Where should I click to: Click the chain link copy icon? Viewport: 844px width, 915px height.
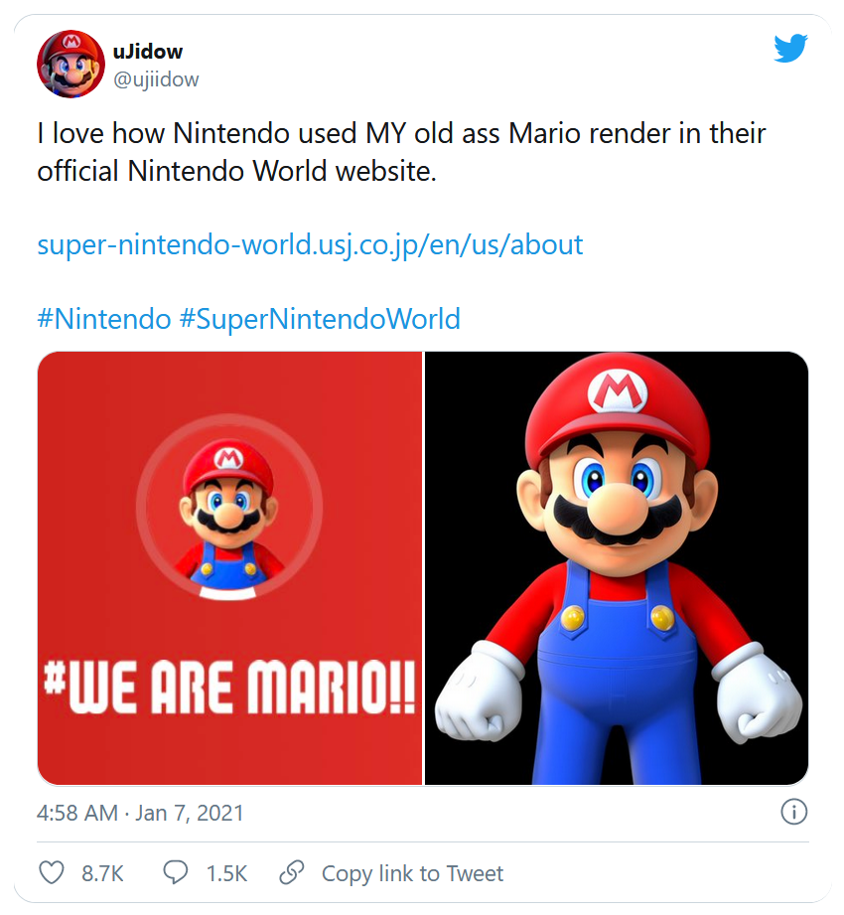291,872
